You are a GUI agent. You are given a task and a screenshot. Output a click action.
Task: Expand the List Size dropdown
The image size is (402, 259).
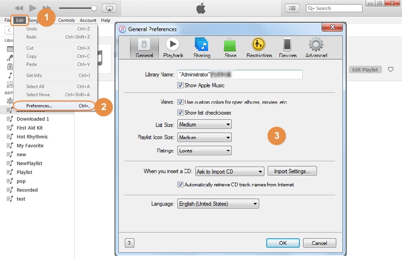204,125
